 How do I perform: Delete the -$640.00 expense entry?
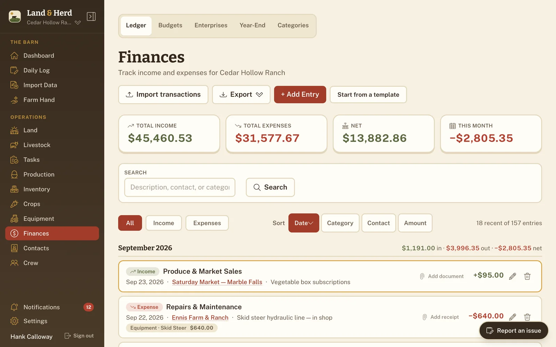pos(527,317)
